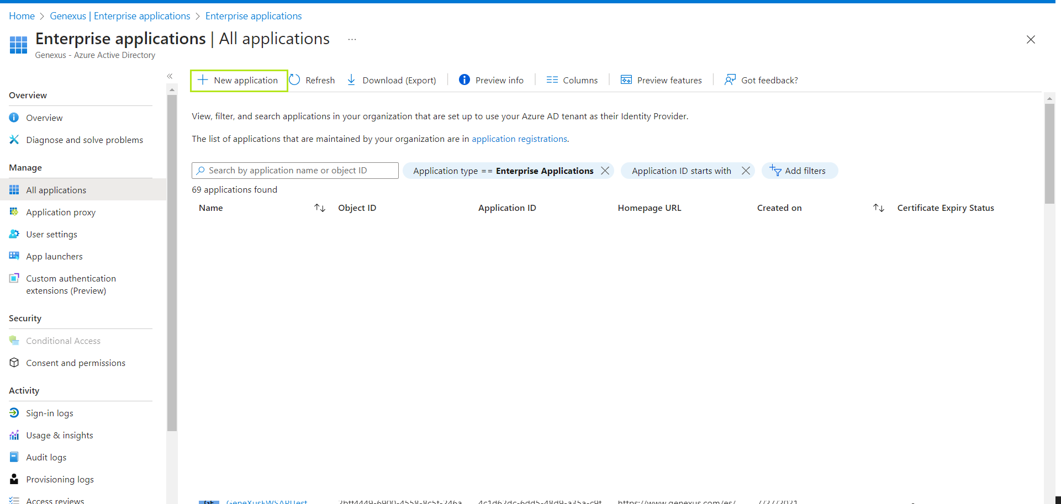1061x504 pixels.
Task: Open Diagnose and solve problems
Action: (x=85, y=140)
